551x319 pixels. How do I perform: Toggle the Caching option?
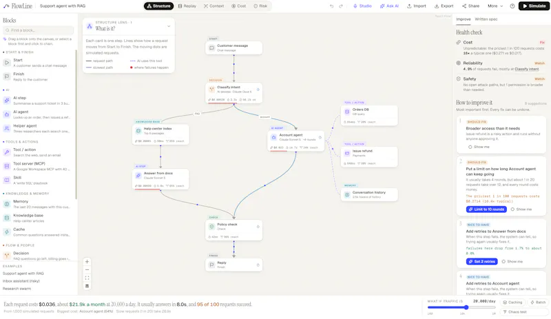pos(512,302)
